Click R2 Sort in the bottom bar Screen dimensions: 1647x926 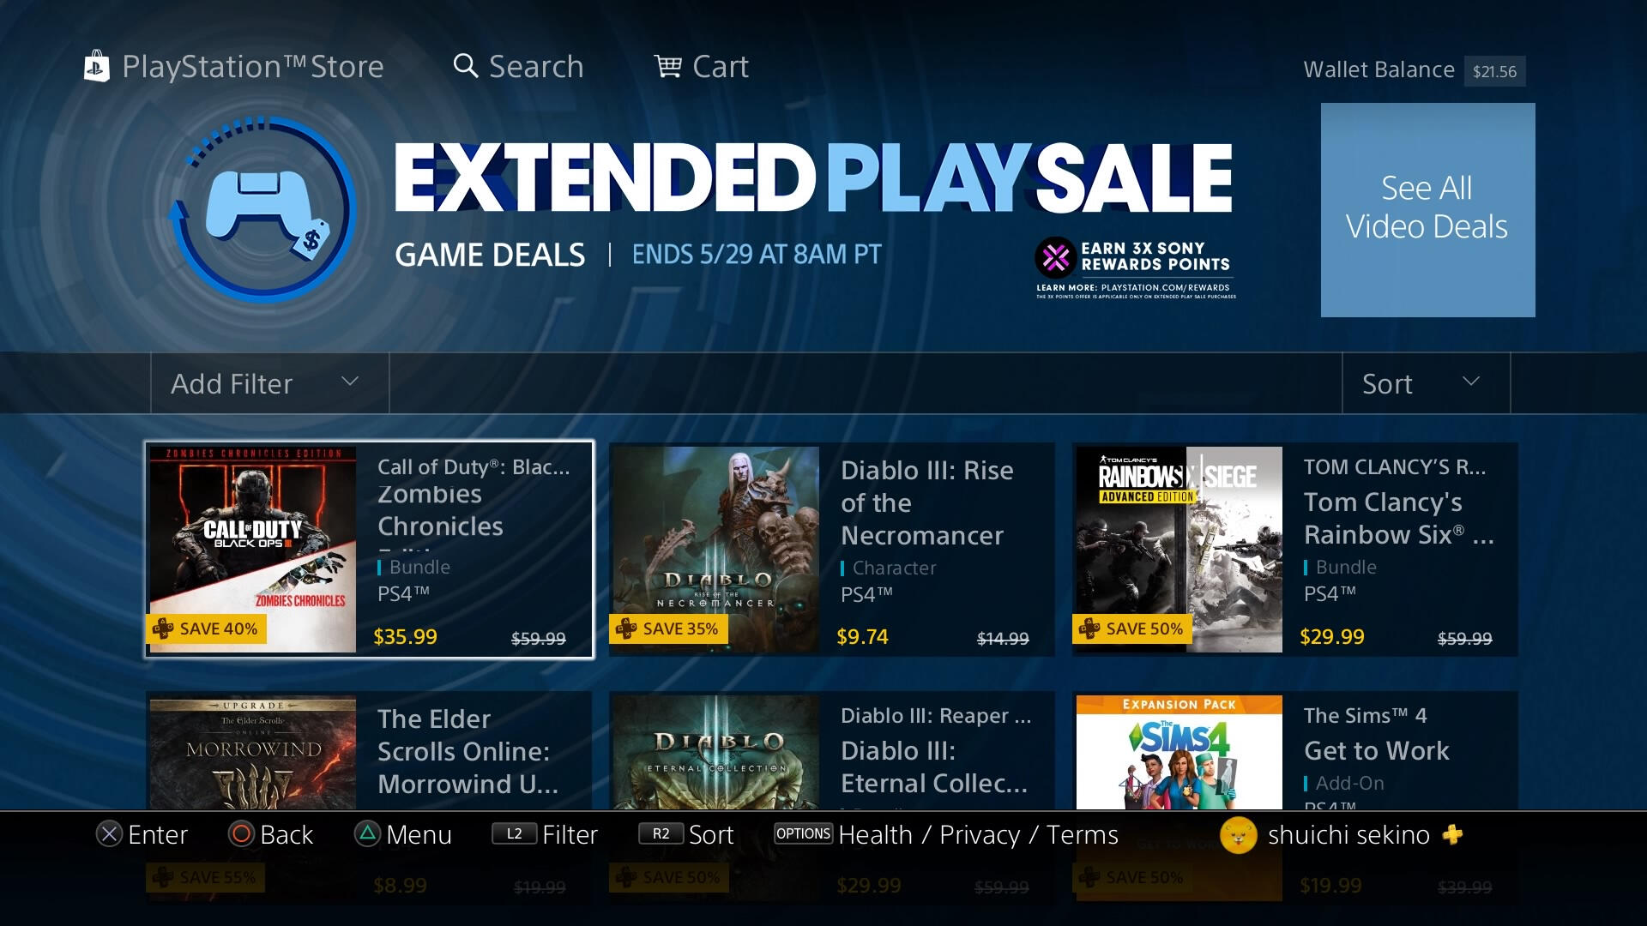click(686, 834)
